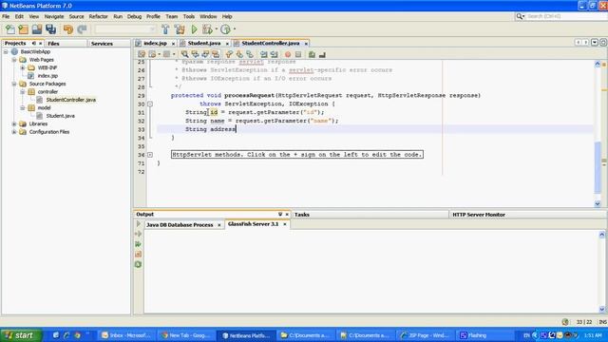This screenshot has height=342, width=608.
Task: Click the orange icon in Output sidebar
Action: pos(139,255)
